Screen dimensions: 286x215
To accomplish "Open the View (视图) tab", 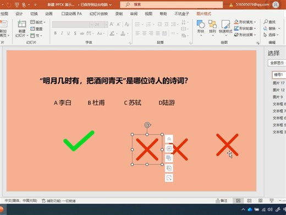I will pos(148,14).
